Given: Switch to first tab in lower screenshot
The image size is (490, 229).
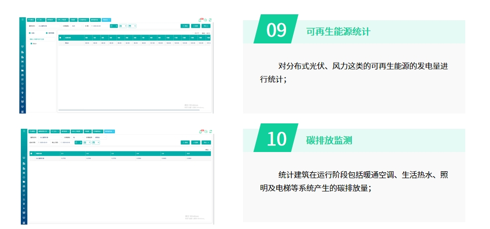Looking at the screenshot, I should (32, 131).
